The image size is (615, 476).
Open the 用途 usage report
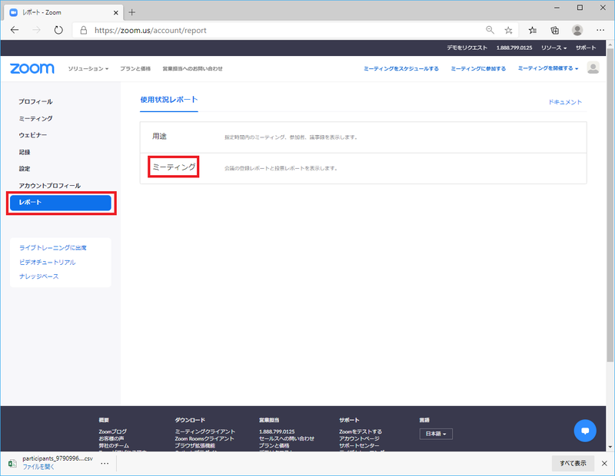pos(160,137)
